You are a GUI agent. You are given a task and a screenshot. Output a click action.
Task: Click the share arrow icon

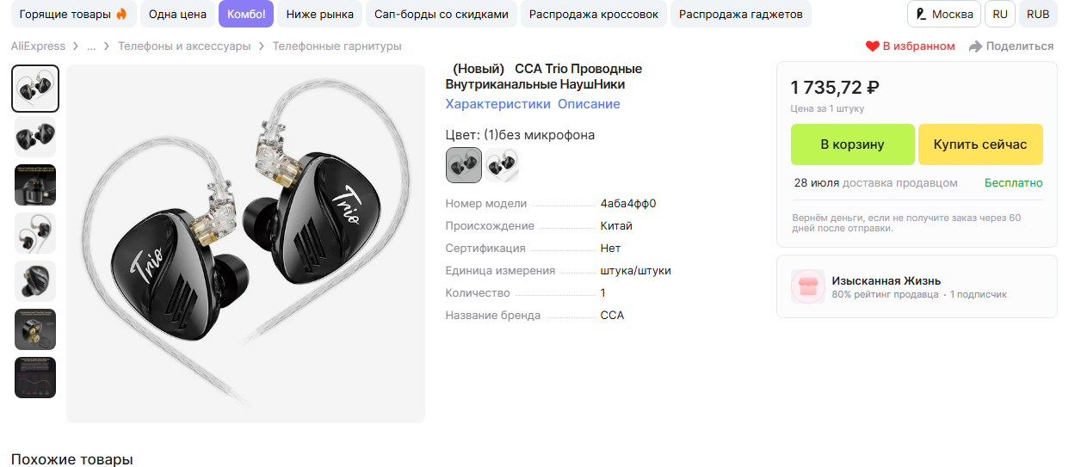point(975,46)
